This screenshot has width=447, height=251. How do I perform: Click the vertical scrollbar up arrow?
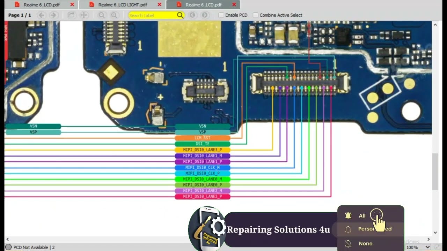(435, 25)
